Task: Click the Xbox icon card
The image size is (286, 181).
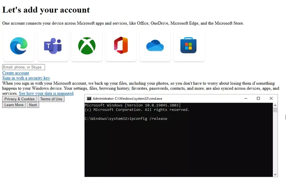Action: coord(87,46)
